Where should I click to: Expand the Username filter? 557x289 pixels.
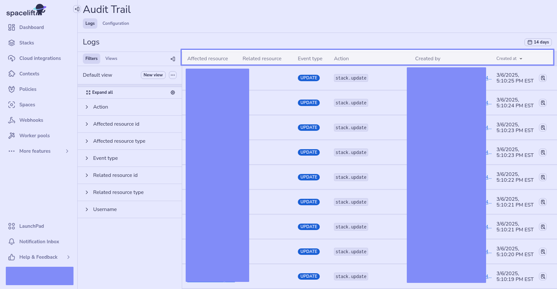click(x=87, y=209)
